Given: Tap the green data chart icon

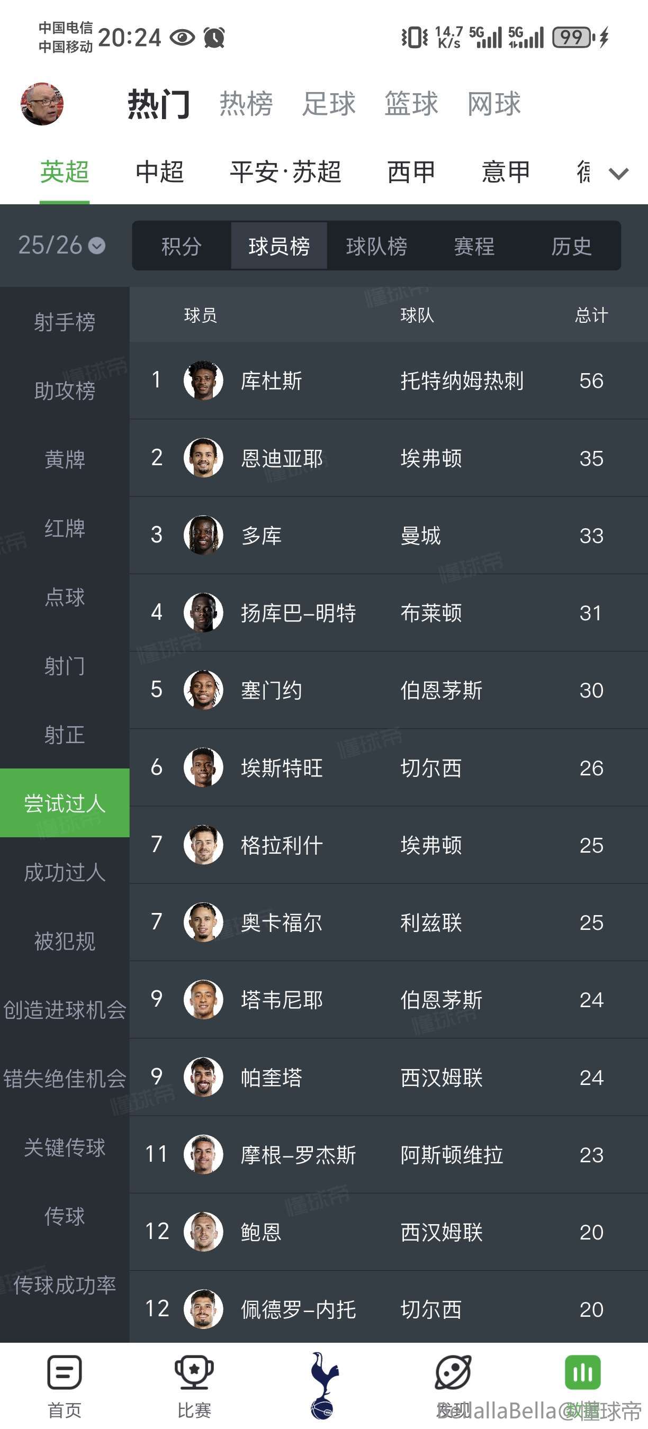Looking at the screenshot, I should coord(582,1372).
